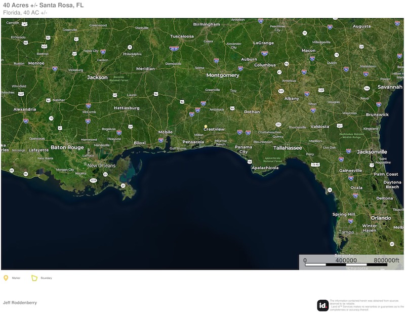Screen dimensions: 405x313
Task: Click the I-20/59 interstate shield near Tuscaloosa
Action: pos(174,48)
